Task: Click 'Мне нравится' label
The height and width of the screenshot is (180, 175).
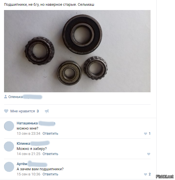Action: click(x=22, y=111)
